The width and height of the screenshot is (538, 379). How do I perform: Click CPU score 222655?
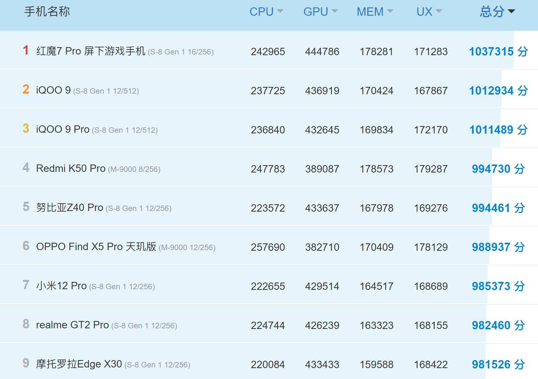click(268, 286)
